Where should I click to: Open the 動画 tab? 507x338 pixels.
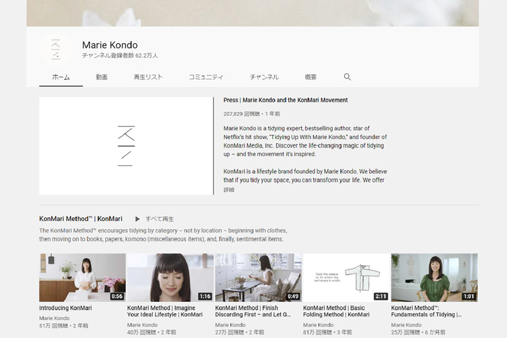101,77
